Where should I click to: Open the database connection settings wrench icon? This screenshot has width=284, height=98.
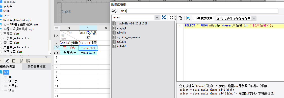tap(164, 18)
